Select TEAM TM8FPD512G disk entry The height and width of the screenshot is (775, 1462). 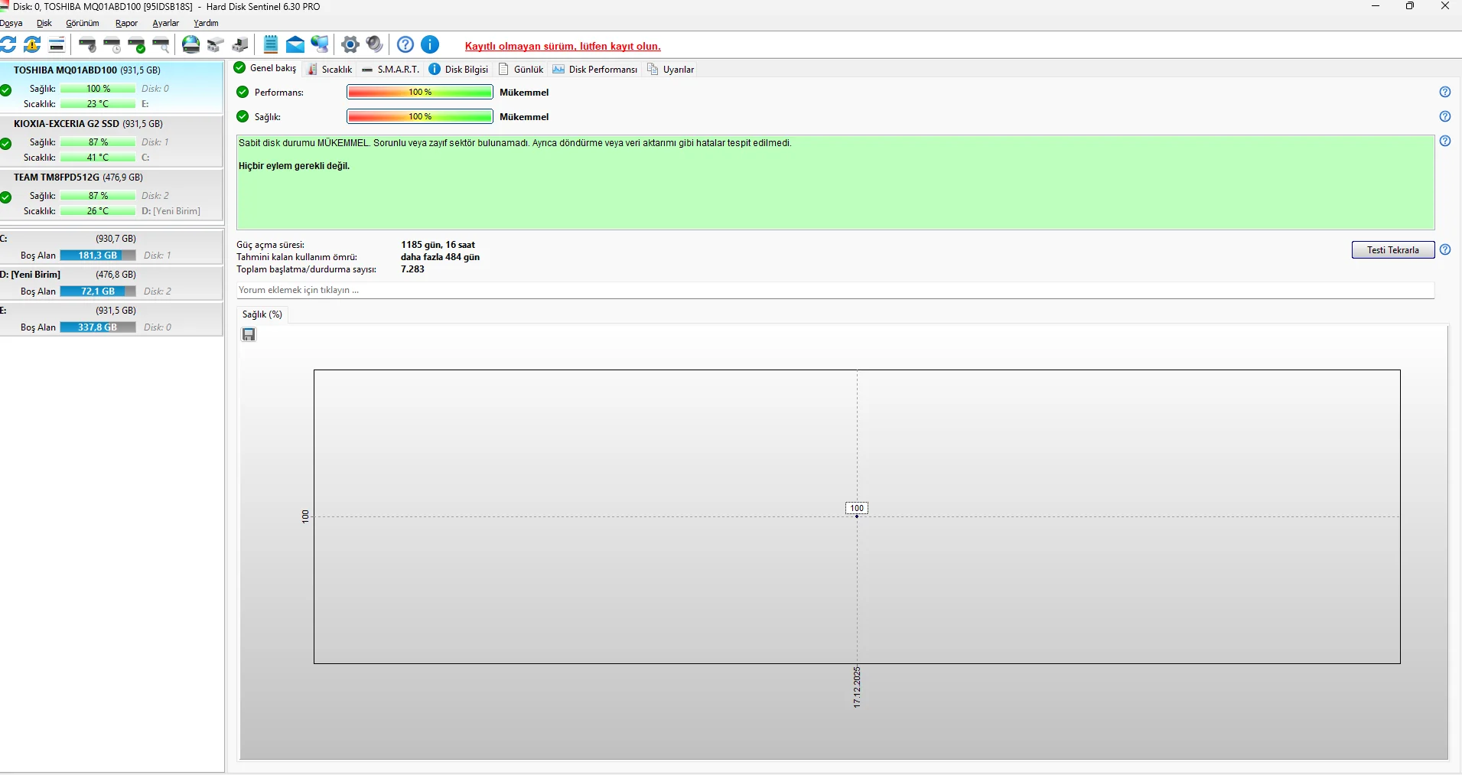(x=111, y=194)
